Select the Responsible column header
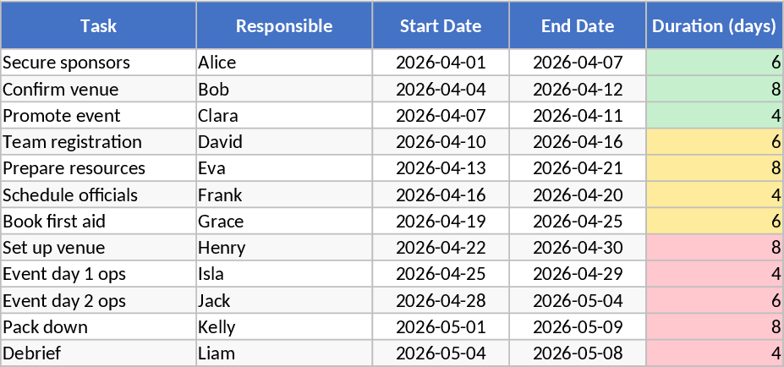784x367 pixels. click(284, 25)
